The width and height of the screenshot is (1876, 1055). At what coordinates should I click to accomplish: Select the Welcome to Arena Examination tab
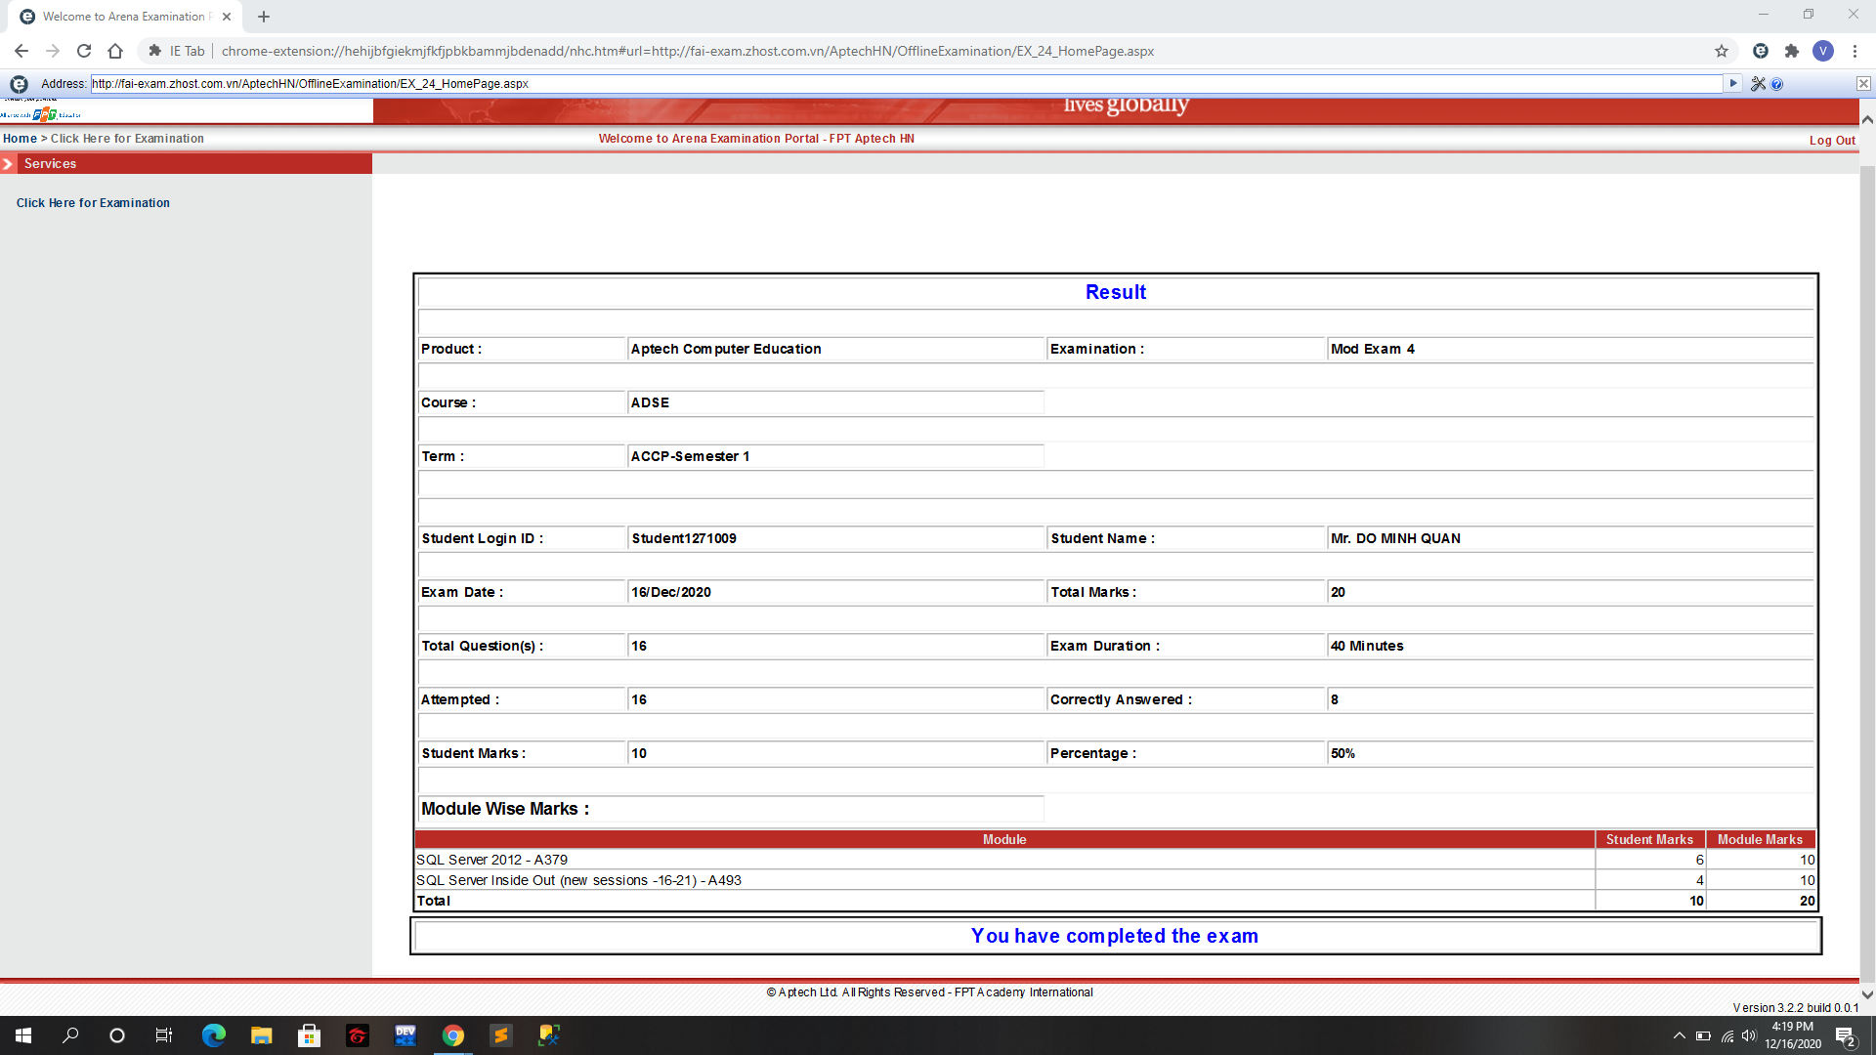pos(124,17)
